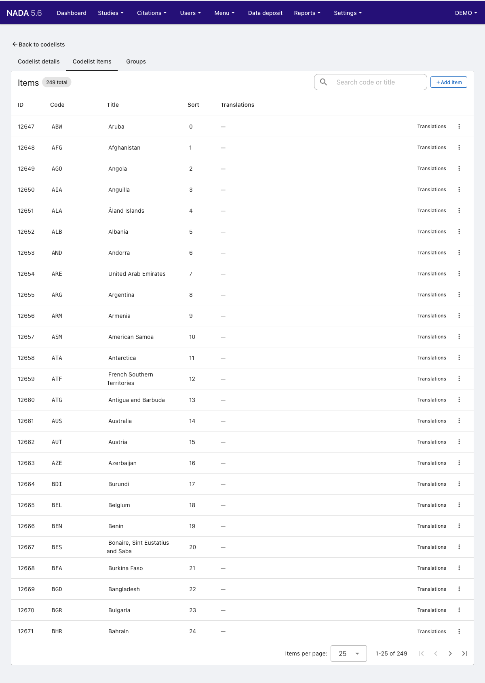This screenshot has width=485, height=683.
Task: Open the Data deposit page
Action: [265, 13]
